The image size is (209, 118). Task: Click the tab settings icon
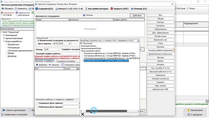click(86, 9)
